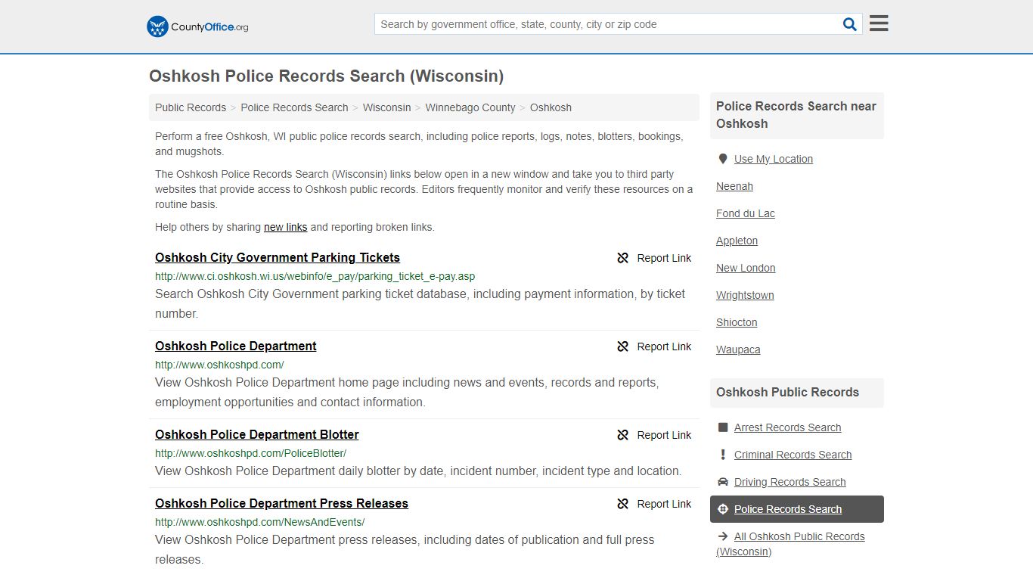Click the car icon beside Driving Records Search
1033x581 pixels.
723,482
